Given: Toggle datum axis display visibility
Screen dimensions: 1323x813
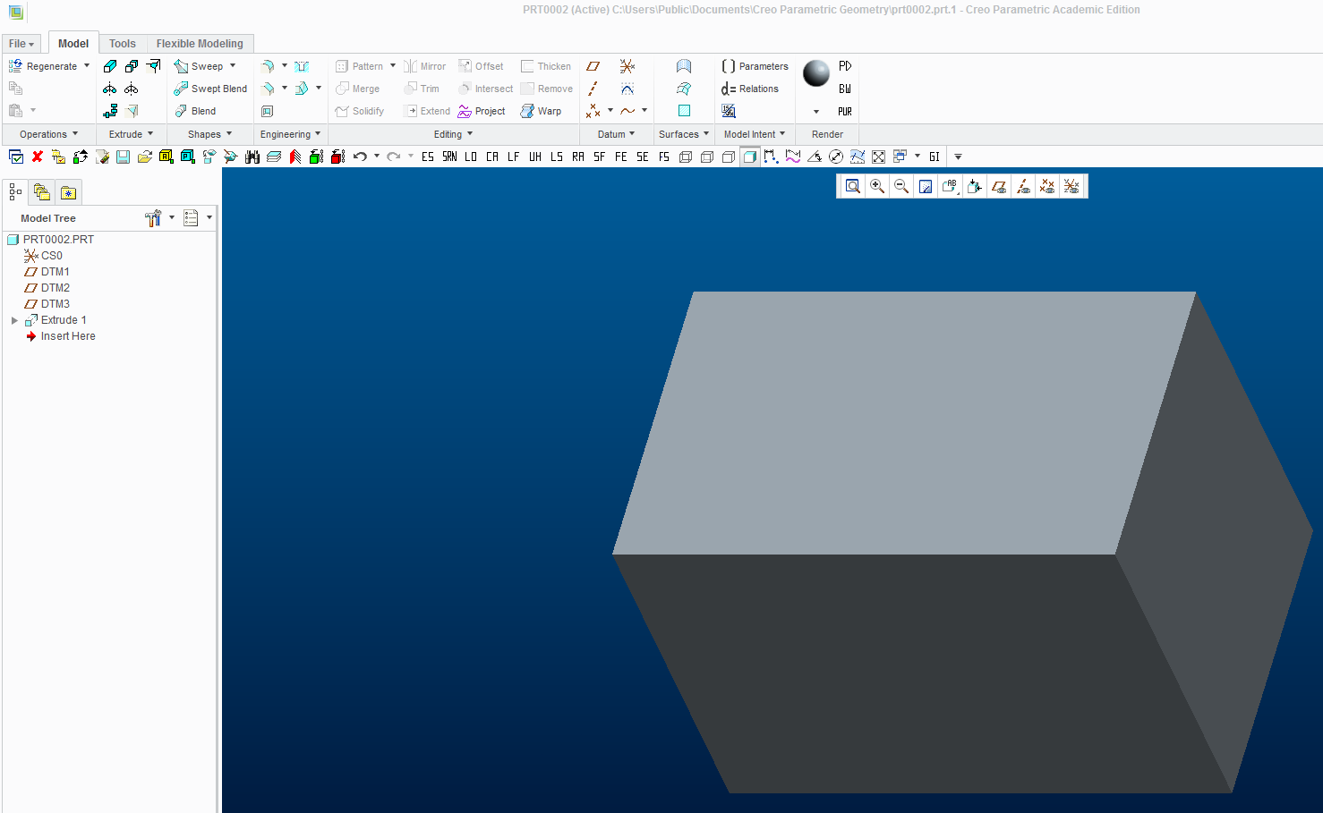Looking at the screenshot, I should point(1023,186).
